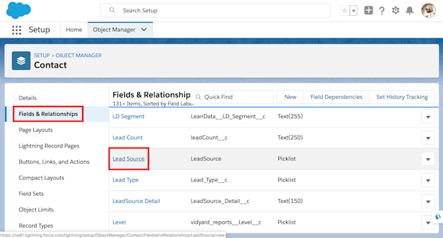
Task: Open the Lead Count field link
Action: pos(128,138)
